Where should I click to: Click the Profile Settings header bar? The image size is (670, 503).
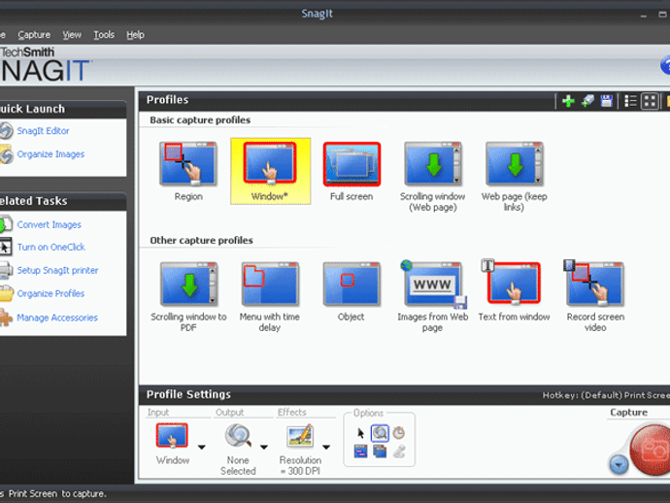(x=404, y=394)
